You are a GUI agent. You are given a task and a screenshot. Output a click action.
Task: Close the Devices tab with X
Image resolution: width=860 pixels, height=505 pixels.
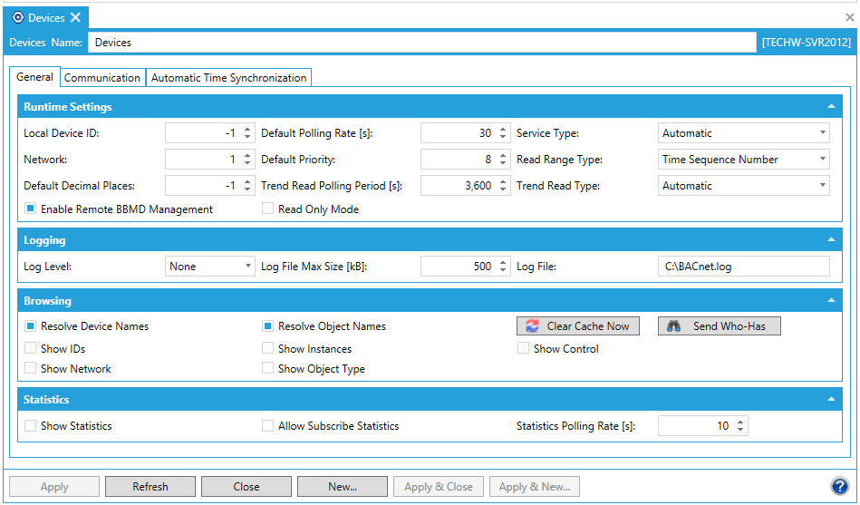[x=75, y=17]
